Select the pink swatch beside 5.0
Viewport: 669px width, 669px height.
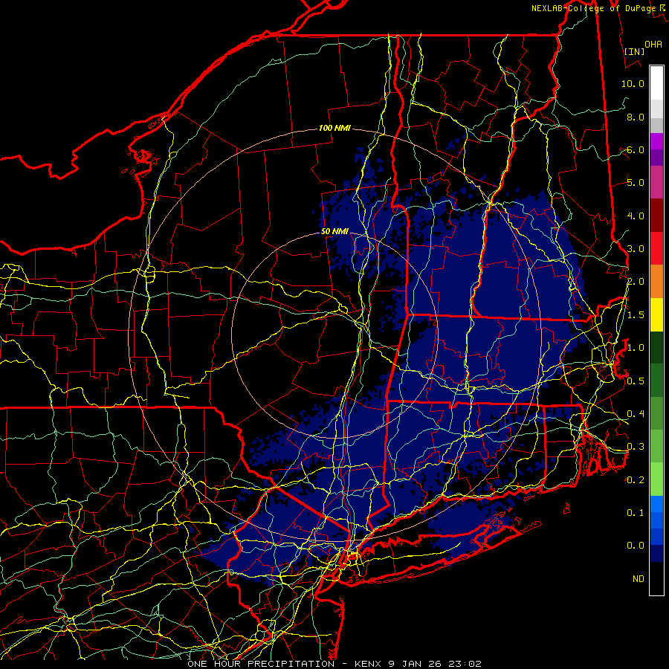pyautogui.click(x=656, y=183)
